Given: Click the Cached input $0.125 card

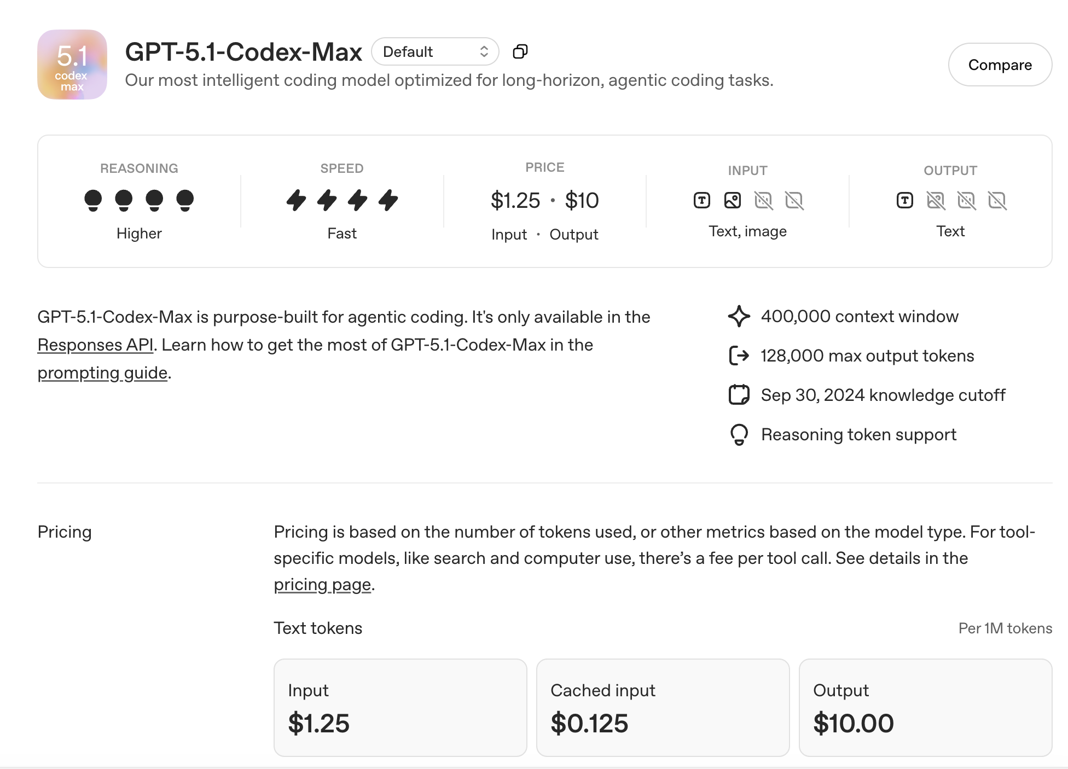Looking at the screenshot, I should click(663, 707).
